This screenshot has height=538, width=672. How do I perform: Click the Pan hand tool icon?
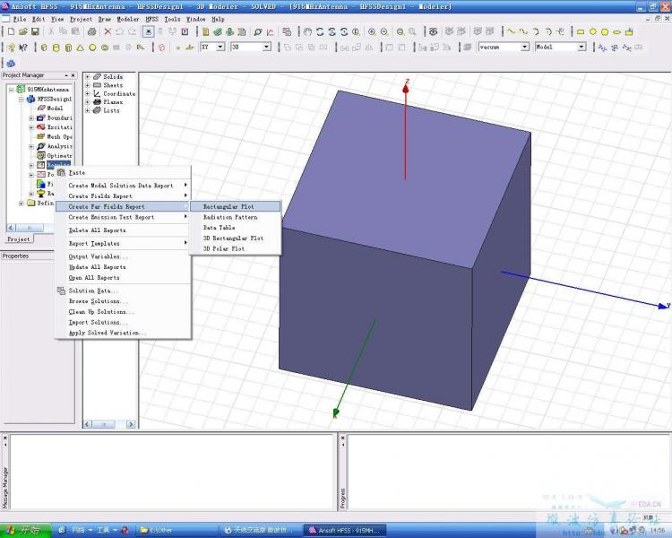[307, 32]
